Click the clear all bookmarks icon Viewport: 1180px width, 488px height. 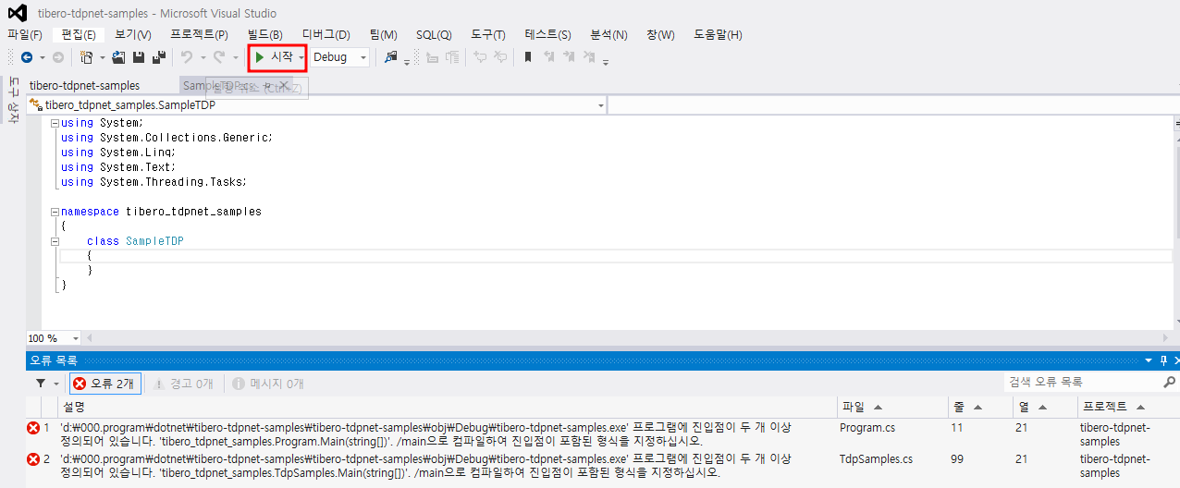coord(590,57)
